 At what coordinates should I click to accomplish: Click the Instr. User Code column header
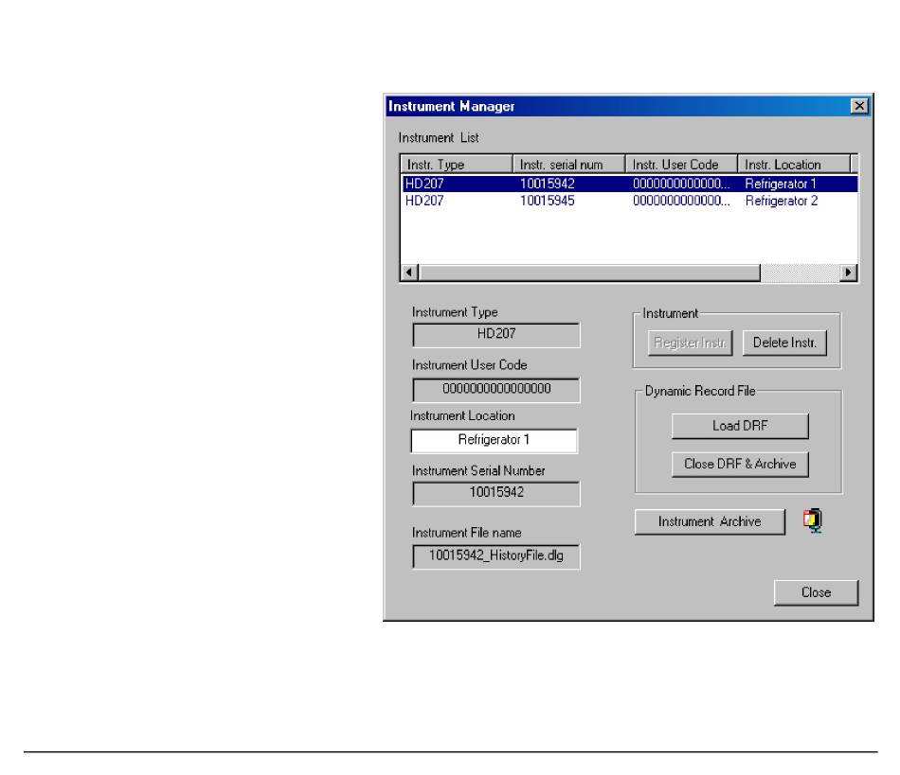(x=681, y=165)
